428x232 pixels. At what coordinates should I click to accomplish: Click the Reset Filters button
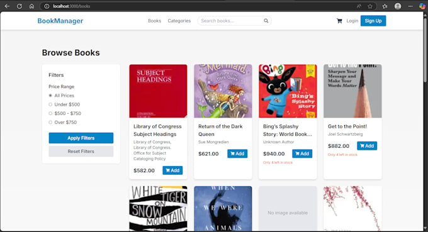tap(81, 152)
